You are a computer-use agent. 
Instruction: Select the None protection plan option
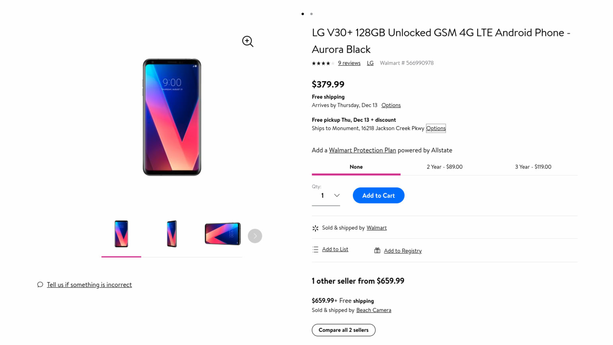click(356, 167)
